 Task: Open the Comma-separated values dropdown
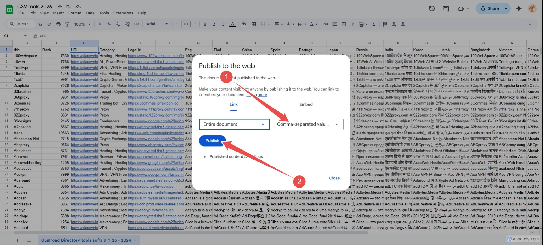308,124
